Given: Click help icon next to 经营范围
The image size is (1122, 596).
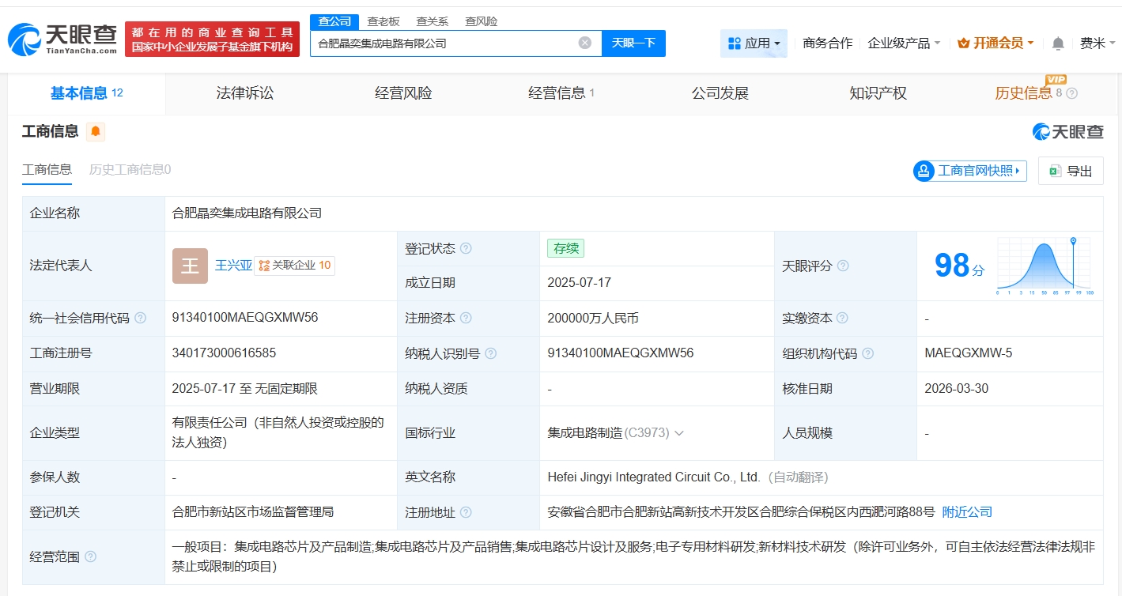Looking at the screenshot, I should [x=90, y=556].
